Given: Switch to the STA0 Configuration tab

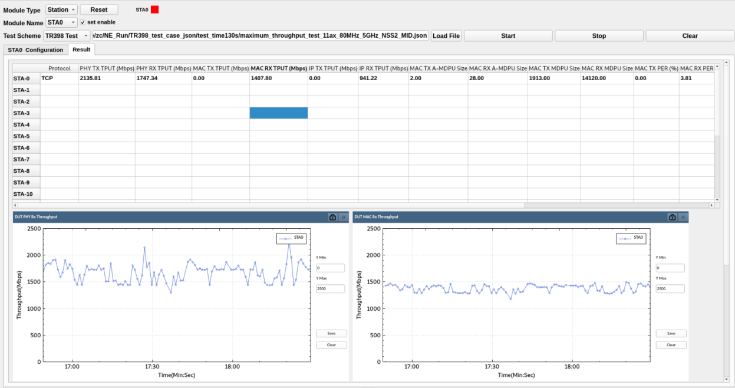Looking at the screenshot, I should coord(35,50).
